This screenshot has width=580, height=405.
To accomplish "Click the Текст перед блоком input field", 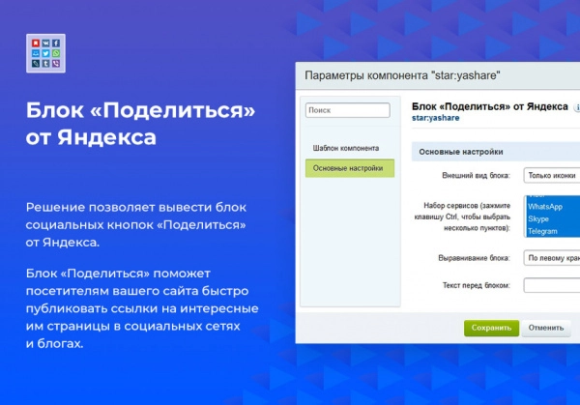I will 552,285.
